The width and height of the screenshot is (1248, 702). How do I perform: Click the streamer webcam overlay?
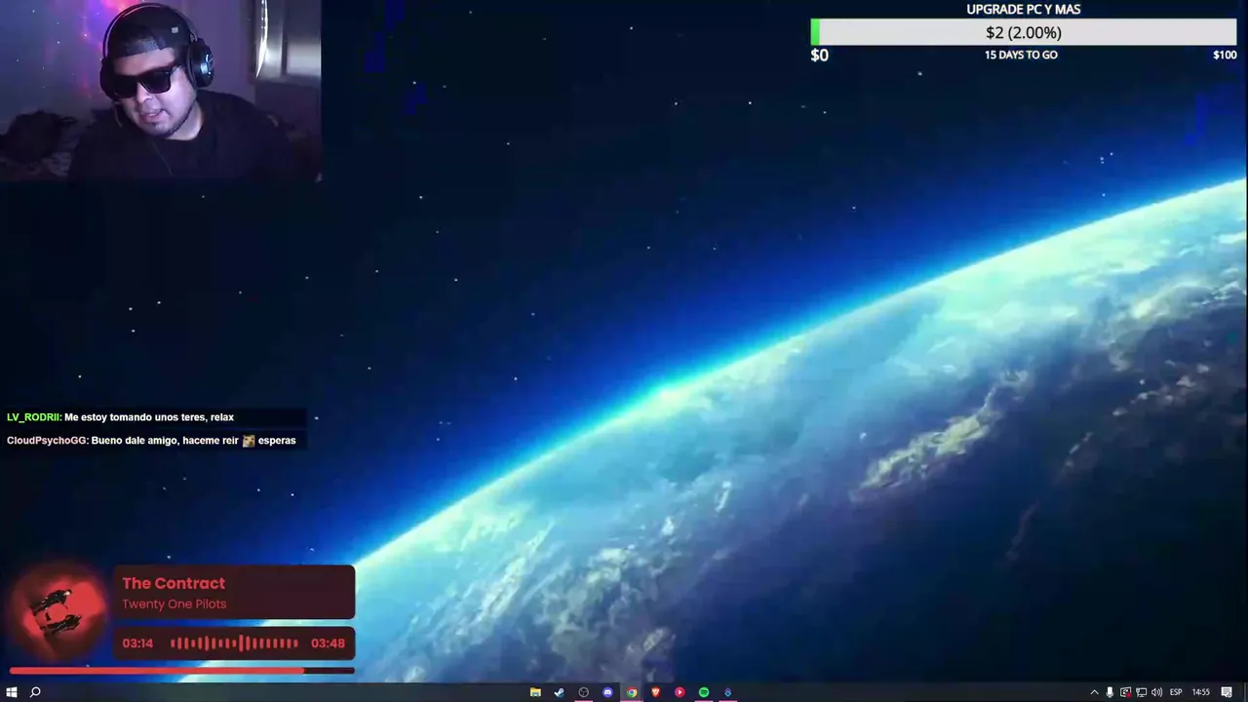click(161, 90)
